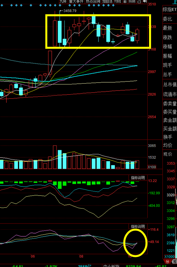
Task: Click the 窗 window button
Action: click(x=125, y=2)
